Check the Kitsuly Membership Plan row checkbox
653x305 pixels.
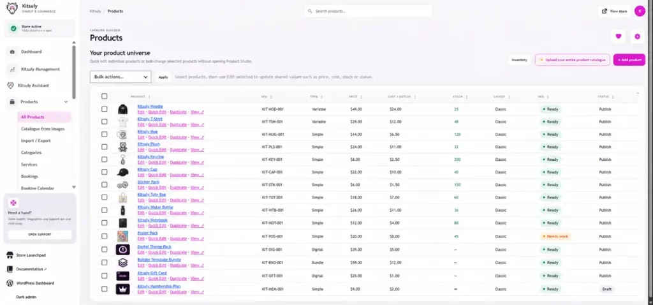coord(104,289)
